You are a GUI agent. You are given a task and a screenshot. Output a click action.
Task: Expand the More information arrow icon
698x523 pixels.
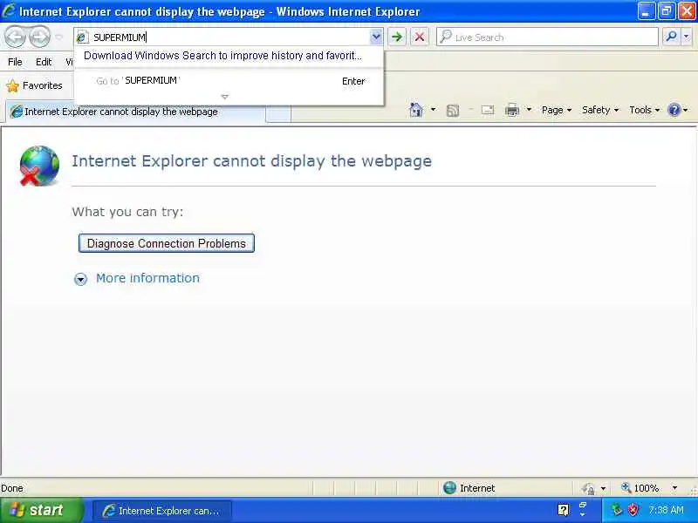tap(80, 279)
